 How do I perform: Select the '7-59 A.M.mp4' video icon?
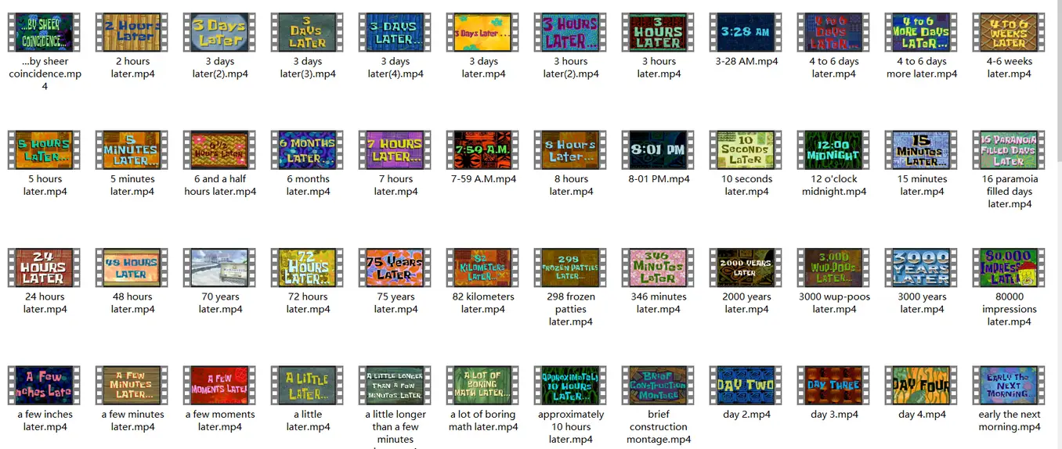483,150
